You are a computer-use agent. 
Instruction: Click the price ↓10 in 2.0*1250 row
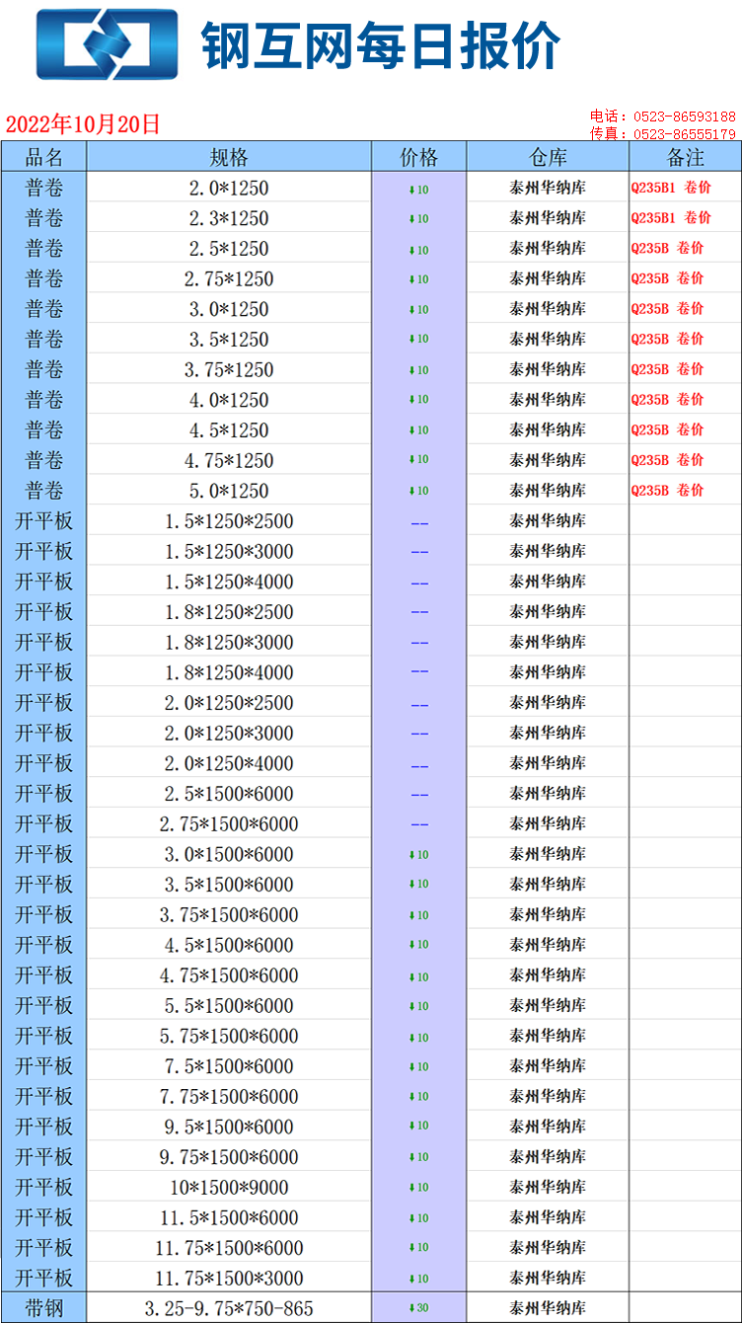click(x=419, y=190)
